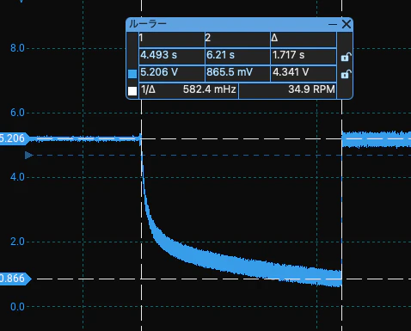Select the 5.206 V ruler 1 cell
The image size is (411, 331).
(x=172, y=73)
